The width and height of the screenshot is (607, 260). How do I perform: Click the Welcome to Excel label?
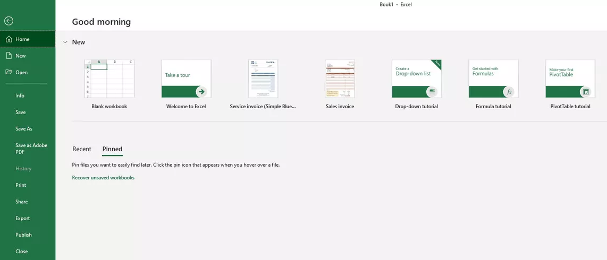186,106
